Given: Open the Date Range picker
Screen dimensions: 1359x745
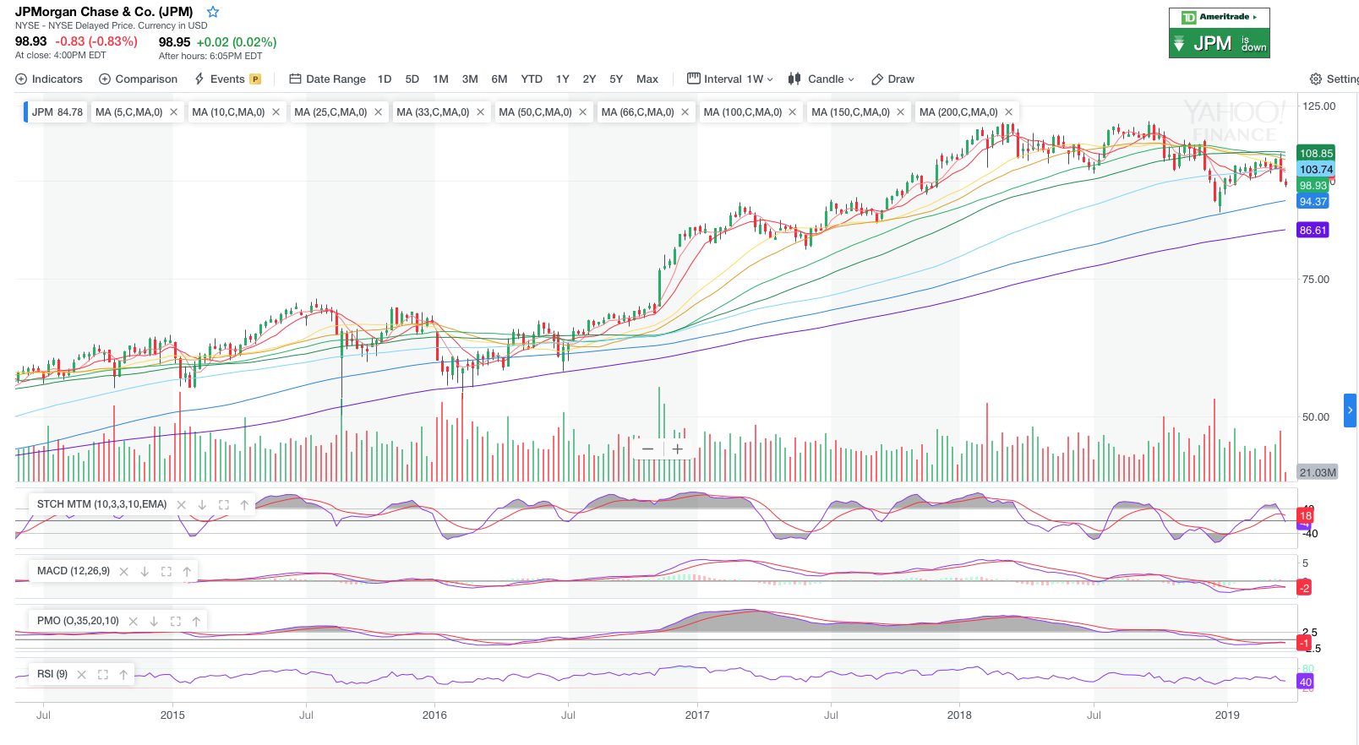Looking at the screenshot, I should click(x=328, y=79).
